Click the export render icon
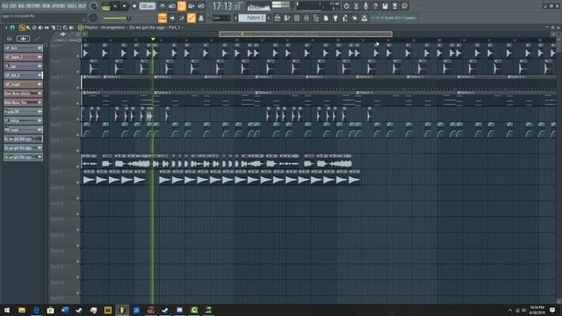Viewport: 562px width, 316px height. (x=394, y=6)
